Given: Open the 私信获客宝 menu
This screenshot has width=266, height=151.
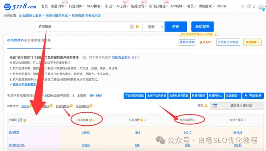Looking at the screenshot, I should (158, 6).
